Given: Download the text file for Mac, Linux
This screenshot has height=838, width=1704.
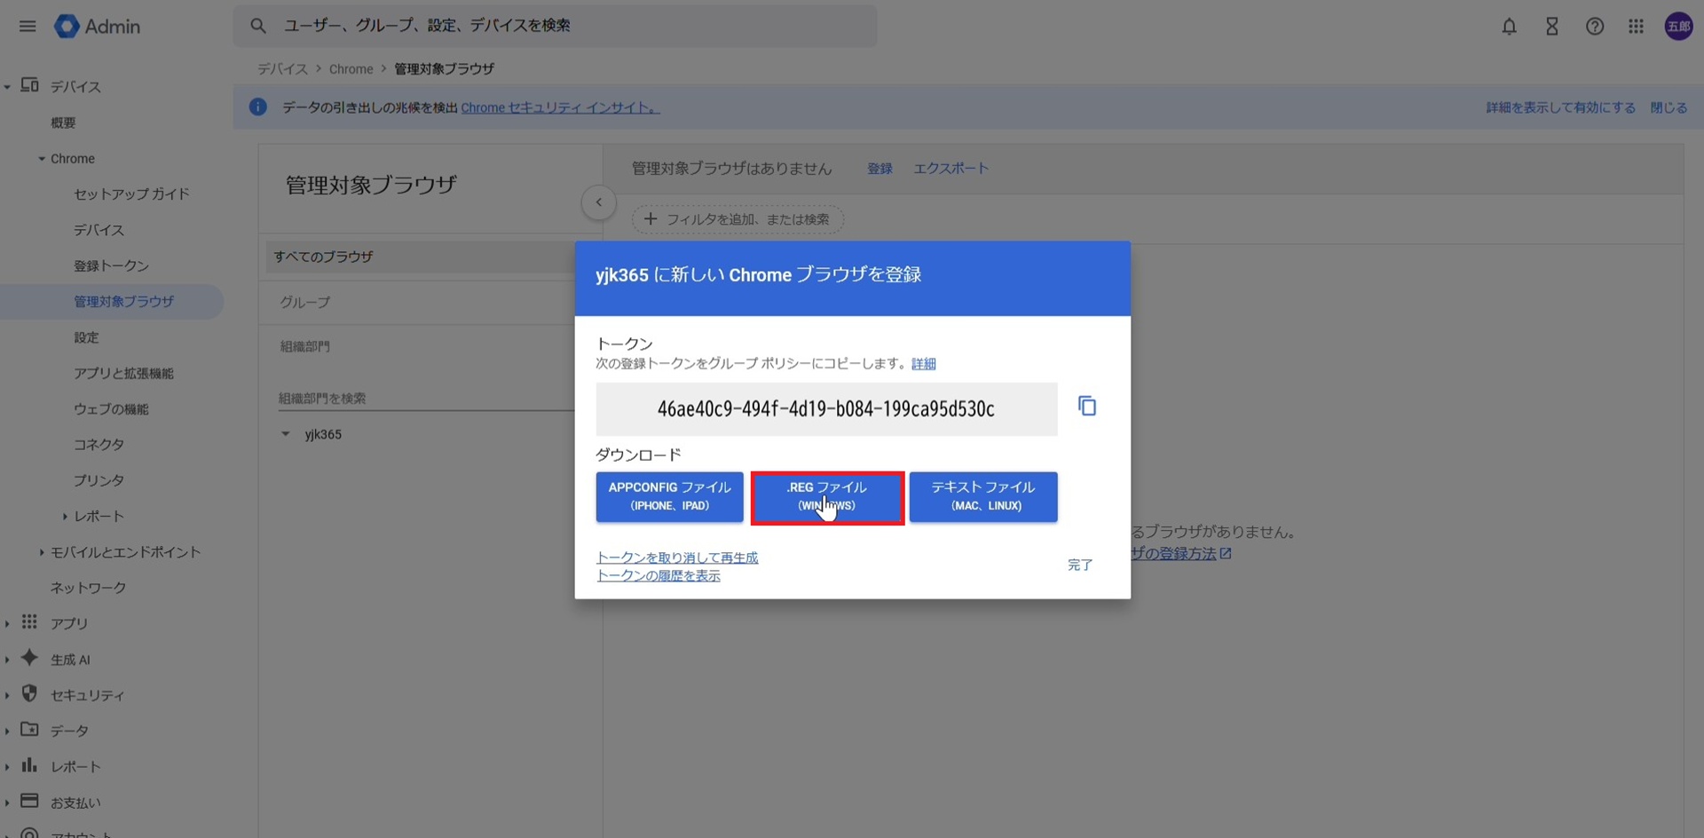Looking at the screenshot, I should [x=982, y=497].
